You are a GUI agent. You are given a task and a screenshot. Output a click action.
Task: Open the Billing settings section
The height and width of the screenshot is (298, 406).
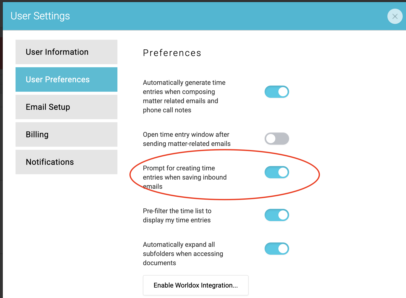pos(66,134)
